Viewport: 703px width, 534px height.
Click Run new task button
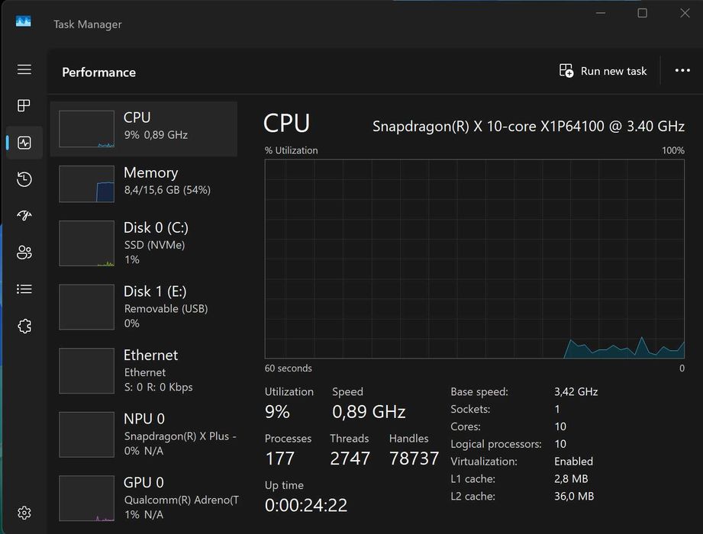coord(603,71)
